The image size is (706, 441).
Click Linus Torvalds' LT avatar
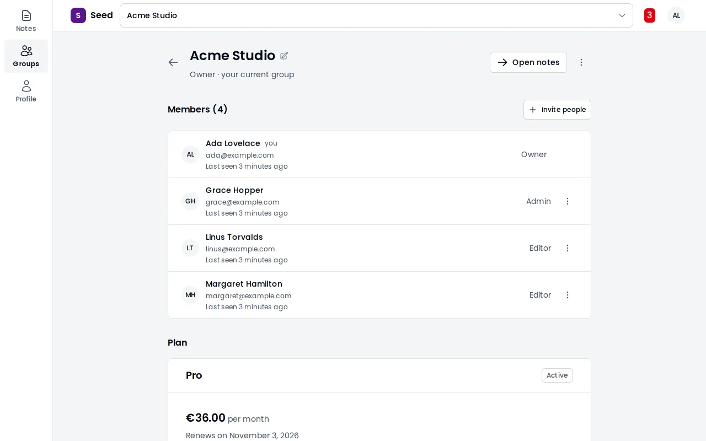(x=190, y=248)
